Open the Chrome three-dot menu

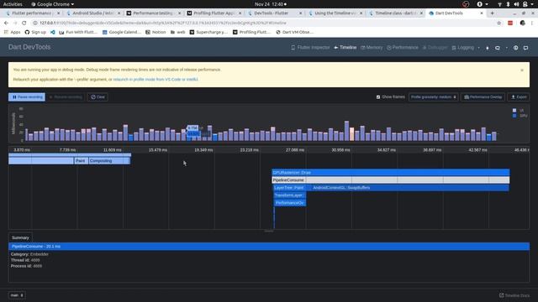pos(532,23)
